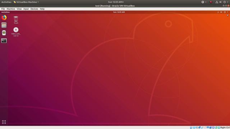Click the hard disk indicator in status bar
Screen dimensions: 230x129
pos(191,128)
